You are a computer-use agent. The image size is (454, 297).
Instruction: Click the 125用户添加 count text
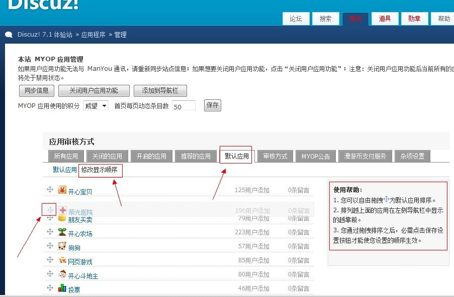(252, 190)
